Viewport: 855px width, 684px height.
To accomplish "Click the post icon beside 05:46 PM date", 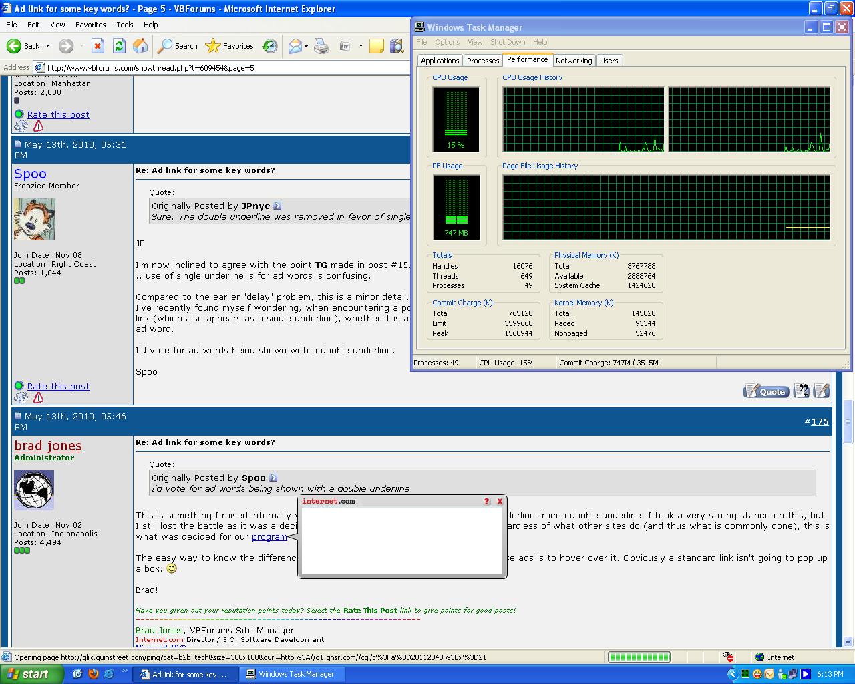I will [19, 416].
